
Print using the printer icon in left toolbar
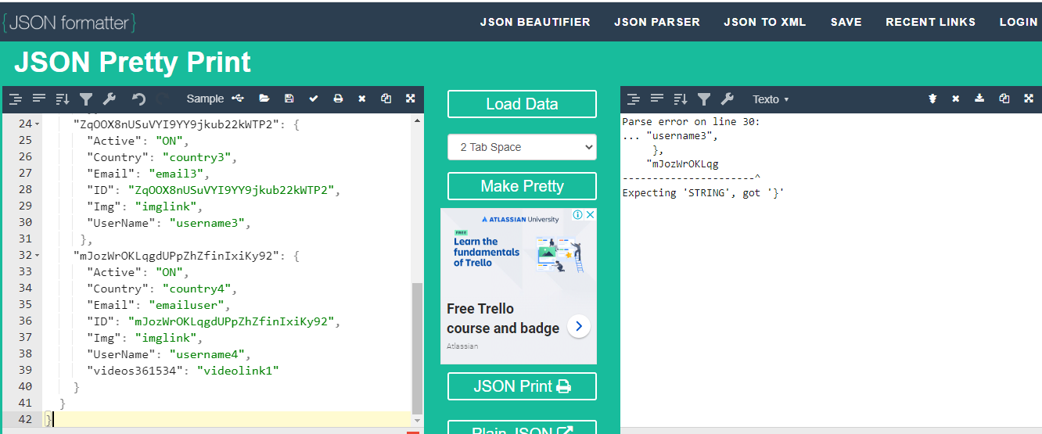click(x=338, y=99)
